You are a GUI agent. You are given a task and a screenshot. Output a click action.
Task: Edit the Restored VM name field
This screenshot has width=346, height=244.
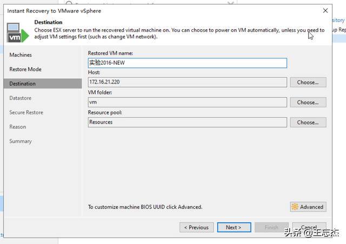pyautogui.click(x=188, y=63)
